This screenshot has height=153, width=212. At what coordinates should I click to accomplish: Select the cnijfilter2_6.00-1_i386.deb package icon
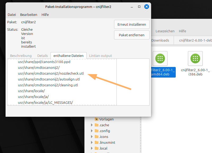coord(195,58)
